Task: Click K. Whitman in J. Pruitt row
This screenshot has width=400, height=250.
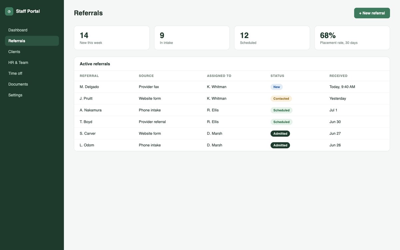Action: click(x=217, y=98)
